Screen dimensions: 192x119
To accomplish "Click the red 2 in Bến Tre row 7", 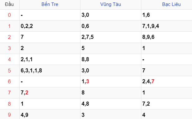I will click(x=27, y=93).
